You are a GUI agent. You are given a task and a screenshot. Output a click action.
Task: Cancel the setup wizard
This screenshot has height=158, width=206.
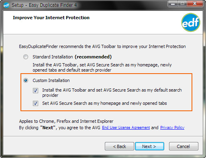click(x=184, y=146)
